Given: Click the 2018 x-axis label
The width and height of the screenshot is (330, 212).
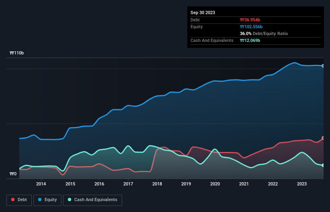Looking at the screenshot, I should tap(157, 184).
